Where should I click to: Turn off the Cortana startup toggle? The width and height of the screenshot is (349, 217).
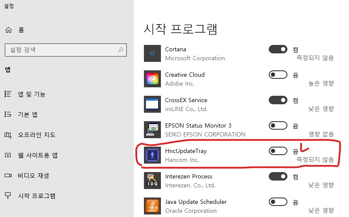278,49
